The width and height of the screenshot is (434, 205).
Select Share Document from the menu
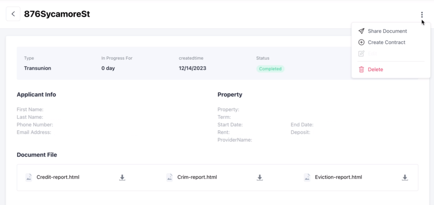[388, 31]
